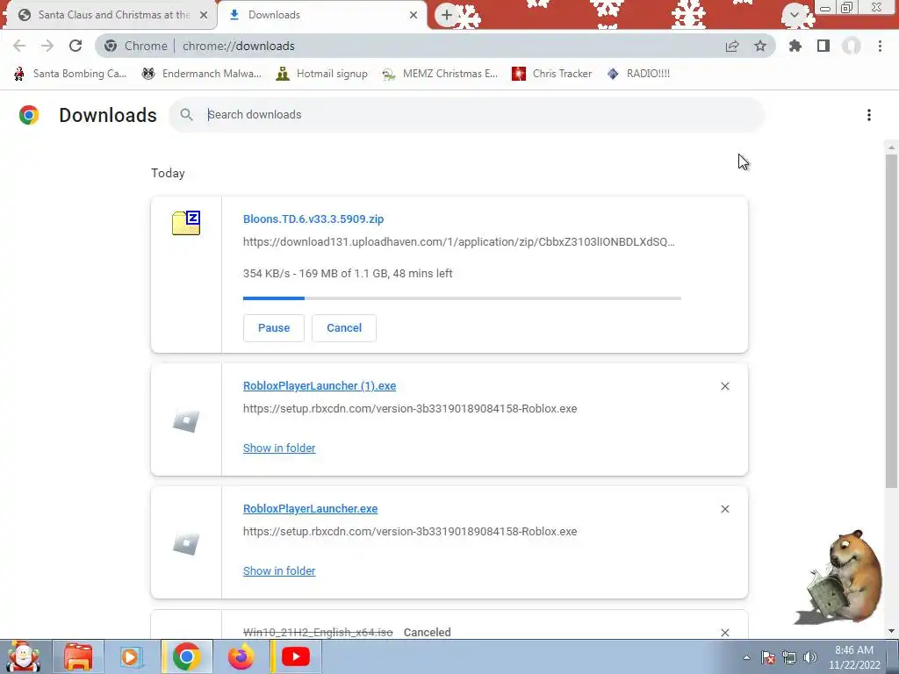Open Chrome's three-dot main menu
899x674 pixels.
tap(880, 46)
